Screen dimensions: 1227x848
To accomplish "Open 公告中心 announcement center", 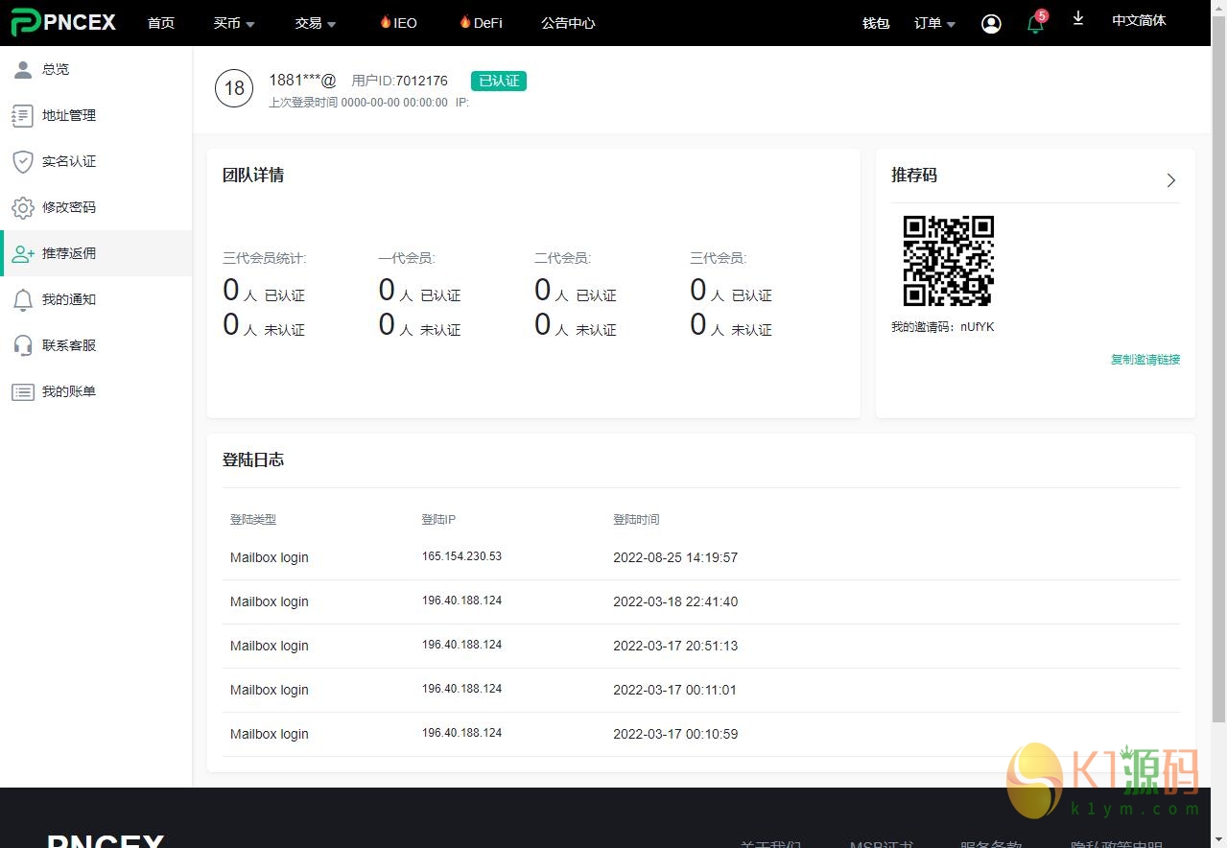I will [568, 23].
